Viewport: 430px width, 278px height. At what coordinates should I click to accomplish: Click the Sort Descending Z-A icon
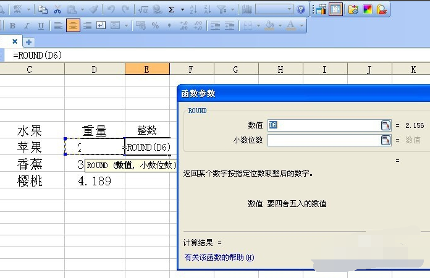[x=208, y=10]
